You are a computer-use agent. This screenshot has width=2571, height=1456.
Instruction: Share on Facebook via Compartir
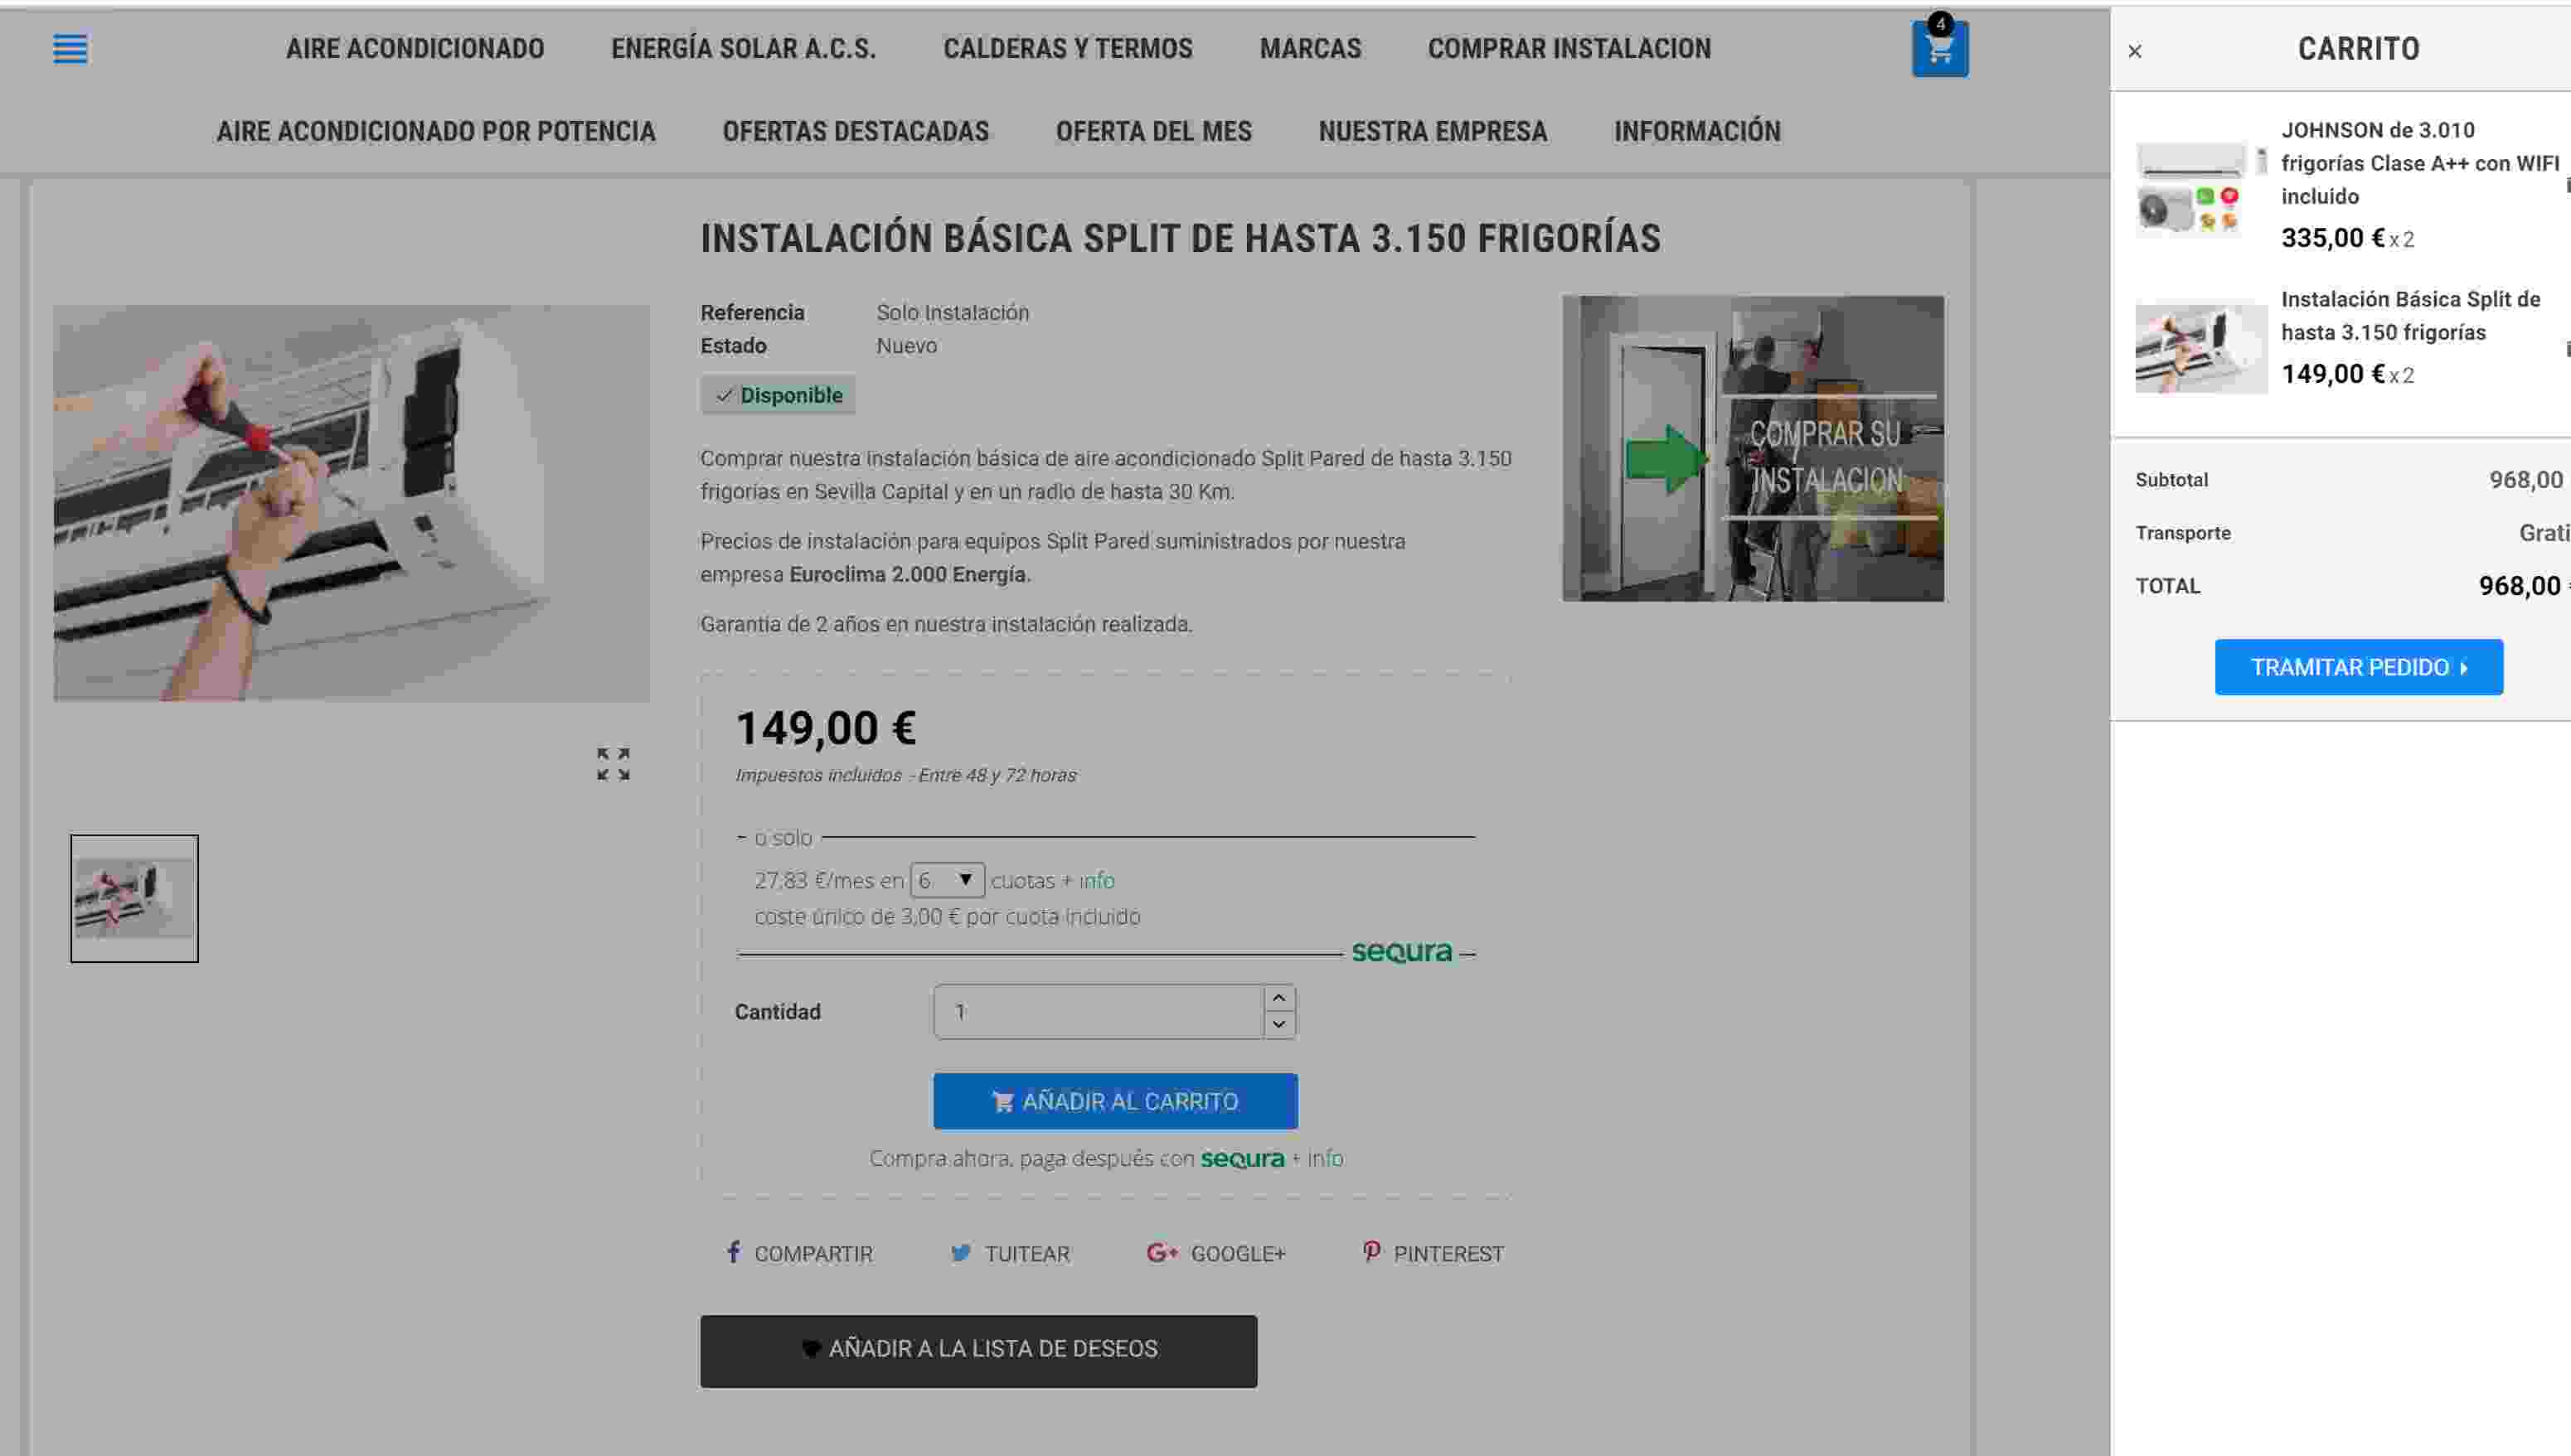click(799, 1253)
